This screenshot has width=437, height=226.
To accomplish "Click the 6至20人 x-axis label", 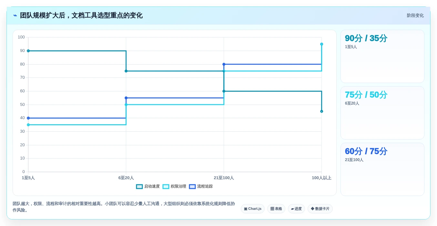I will (x=126, y=178).
